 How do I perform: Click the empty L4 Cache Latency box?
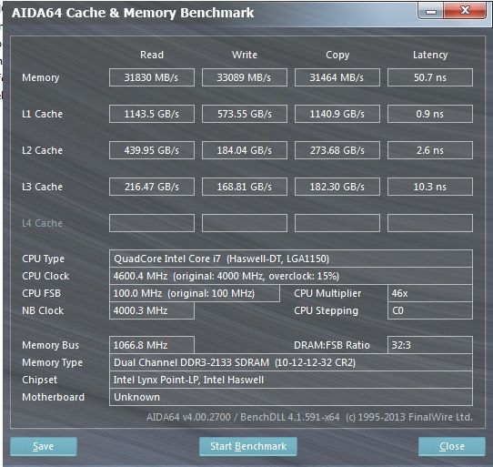click(x=430, y=223)
